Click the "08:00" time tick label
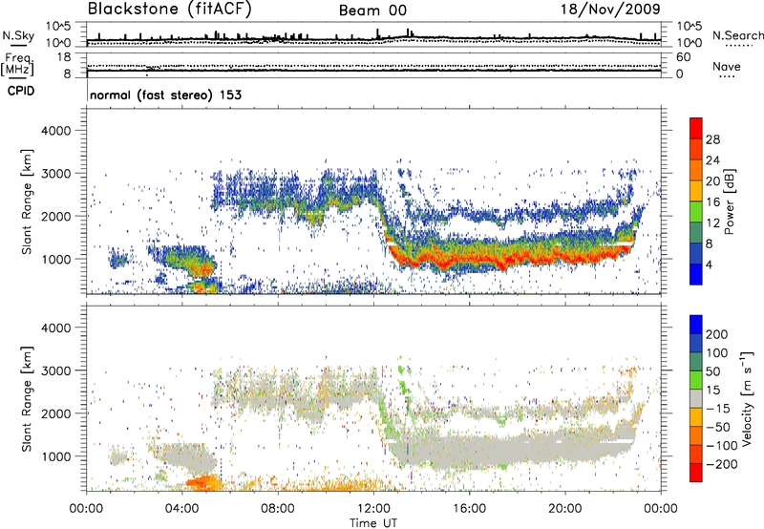 click(x=278, y=509)
